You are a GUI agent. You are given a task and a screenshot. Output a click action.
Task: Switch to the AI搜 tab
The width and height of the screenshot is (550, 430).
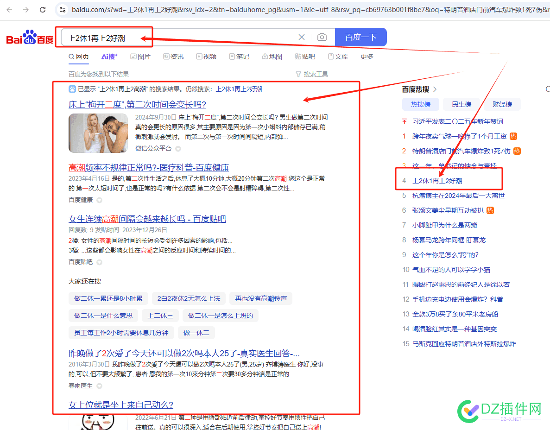[109, 57]
